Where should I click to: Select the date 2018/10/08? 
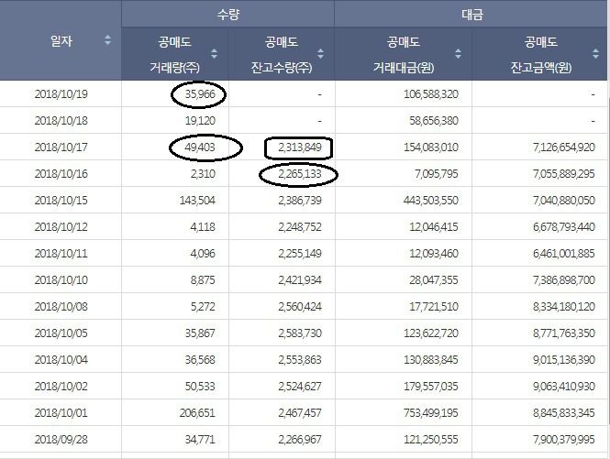(61, 307)
